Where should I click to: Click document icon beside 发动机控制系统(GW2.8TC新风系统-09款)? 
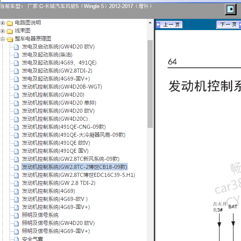pyautogui.click(x=16, y=159)
